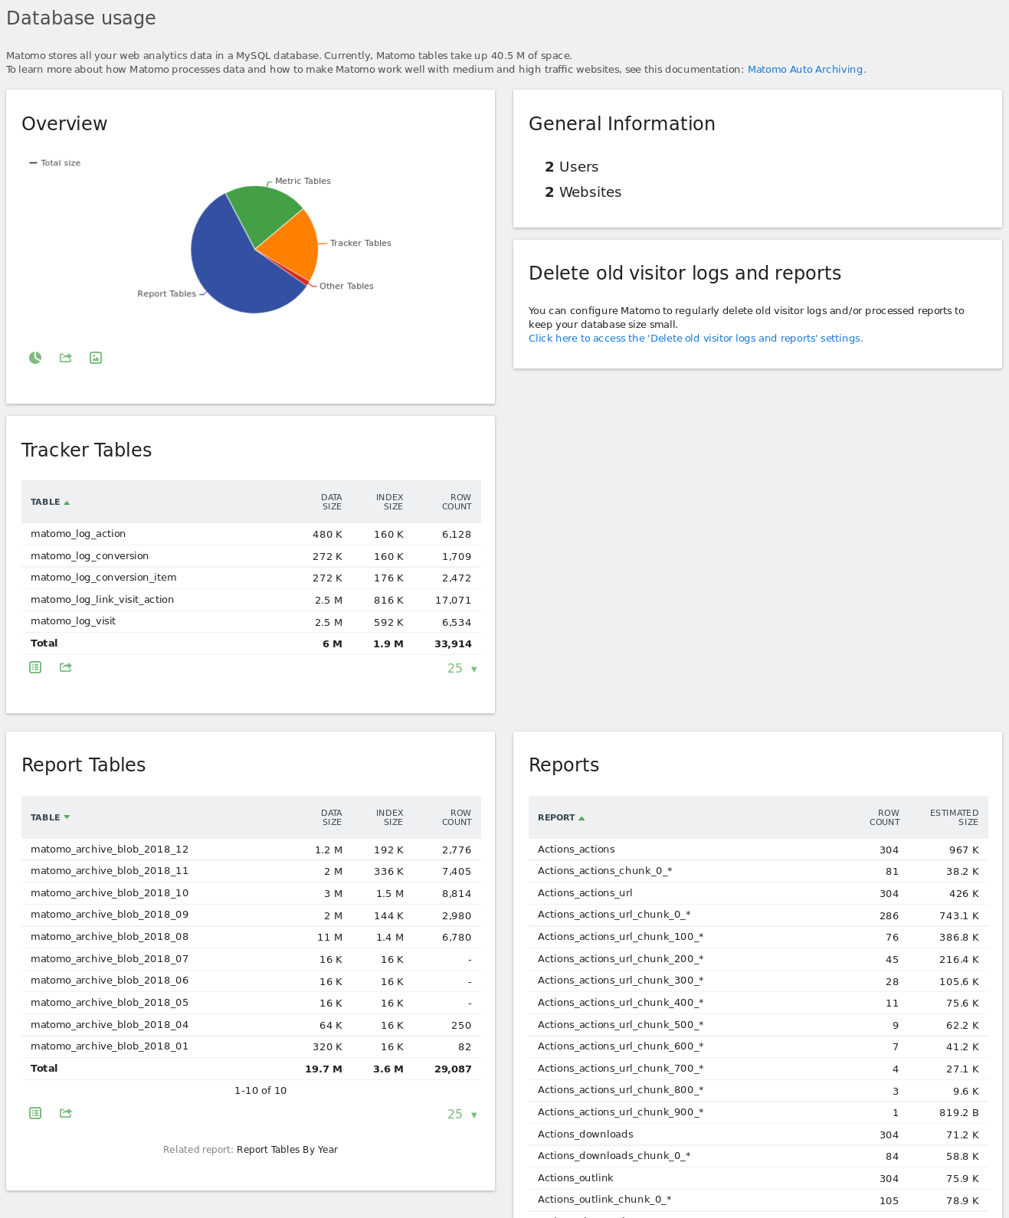Open the table visualization icon in Report Tables
Image resolution: width=1009 pixels, height=1218 pixels.
[x=35, y=1113]
